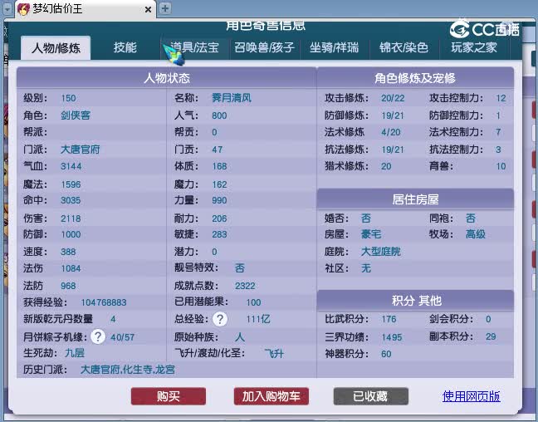Open the 玩家之家 tab
The image size is (538, 422).
pyautogui.click(x=474, y=47)
